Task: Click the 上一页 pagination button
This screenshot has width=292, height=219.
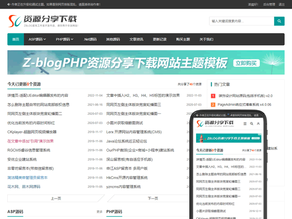Action: click(x=56, y=198)
